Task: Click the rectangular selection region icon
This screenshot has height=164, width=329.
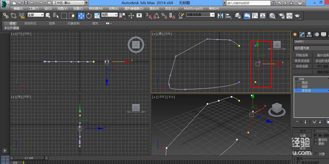Action: [64, 15]
